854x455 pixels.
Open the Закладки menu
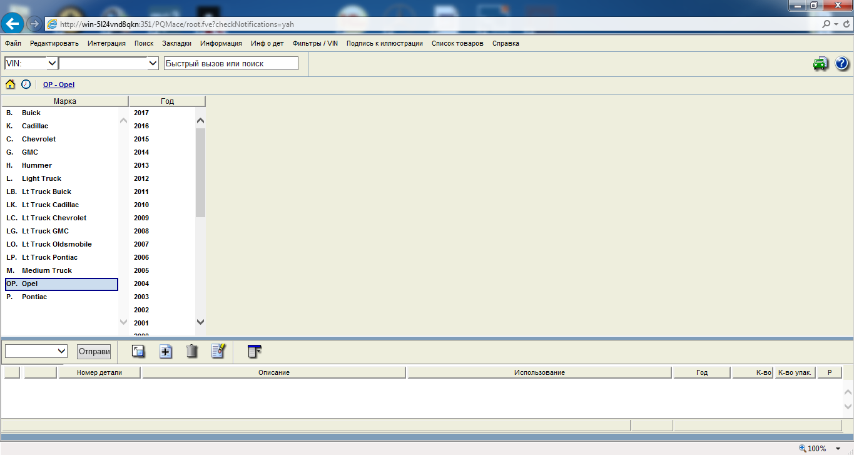point(176,43)
